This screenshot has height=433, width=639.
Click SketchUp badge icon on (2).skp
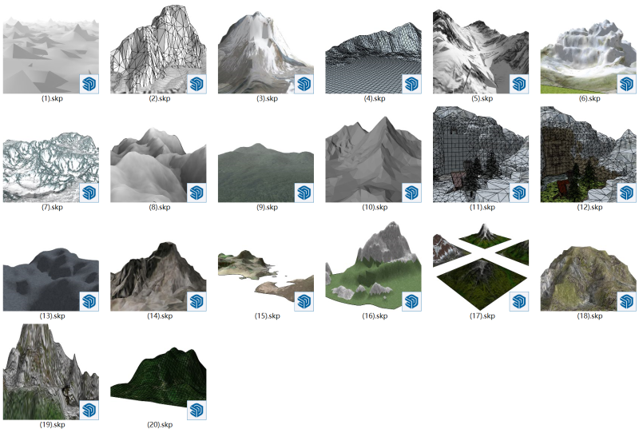(x=196, y=84)
